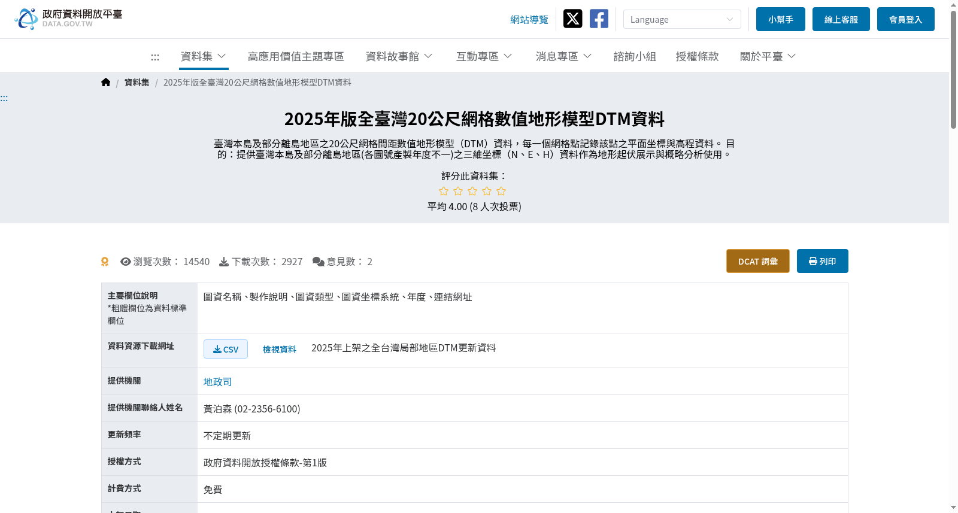This screenshot has width=958, height=513.
Task: Expand the 關於平臺 menu
Action: 768,56
